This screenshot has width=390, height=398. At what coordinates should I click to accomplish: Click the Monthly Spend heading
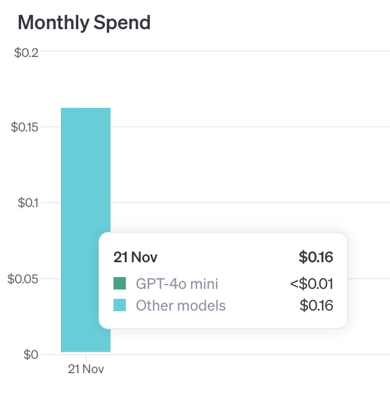(84, 23)
